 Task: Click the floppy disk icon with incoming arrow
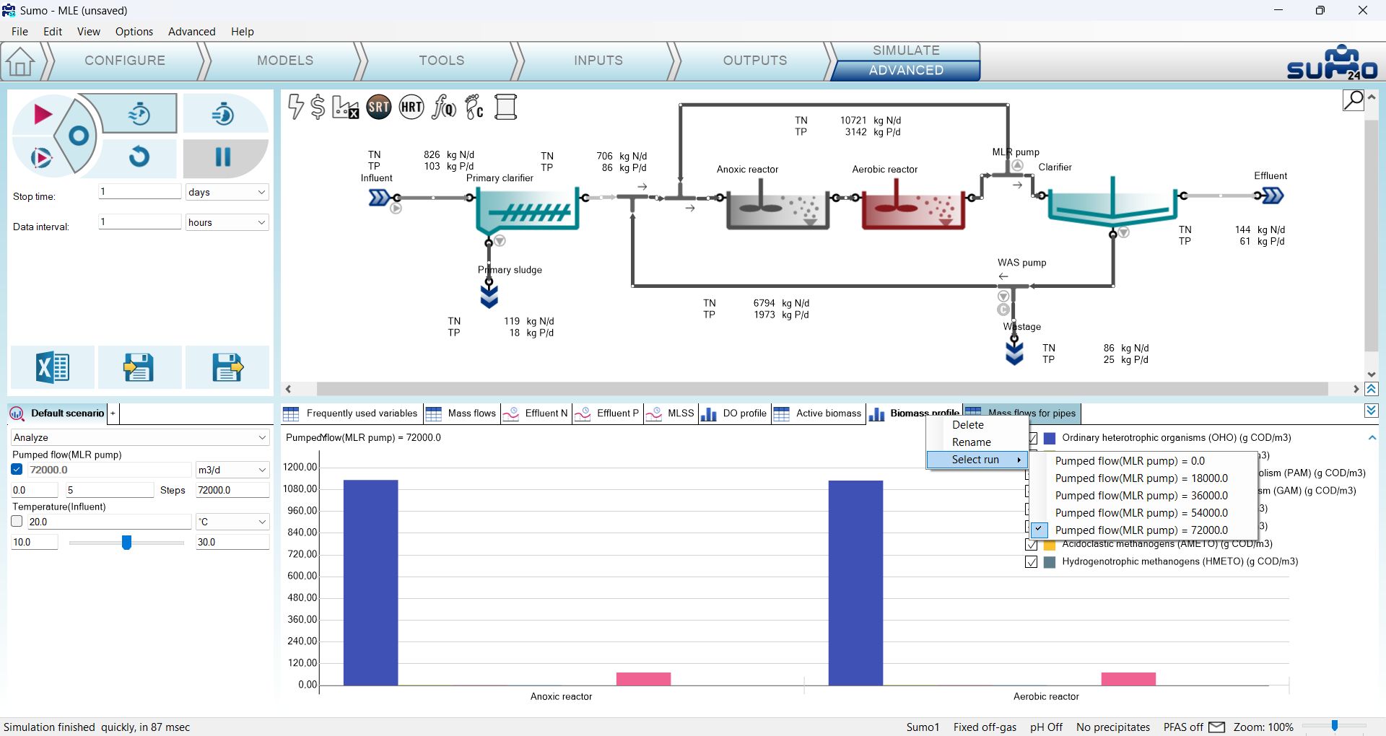139,367
